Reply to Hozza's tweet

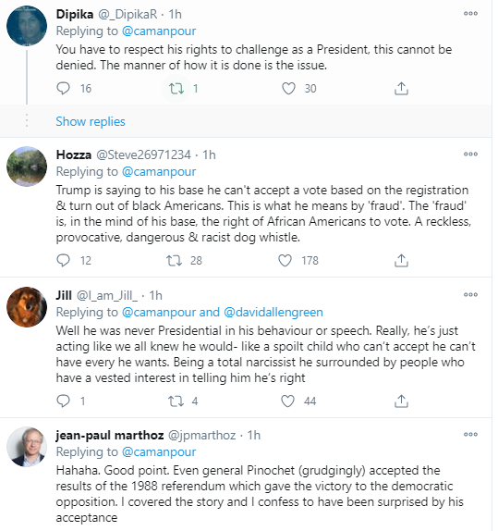pyautogui.click(x=63, y=261)
